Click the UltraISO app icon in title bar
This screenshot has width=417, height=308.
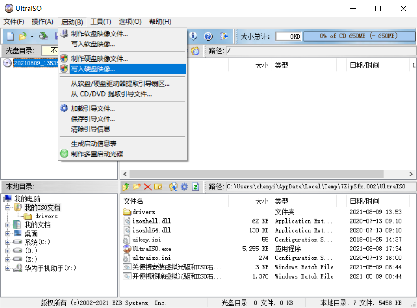point(9,8)
